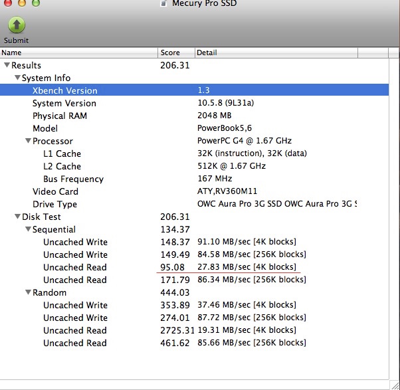Click the window title Mecury Pro SSD
This screenshot has width=400, height=390.
(x=205, y=3)
